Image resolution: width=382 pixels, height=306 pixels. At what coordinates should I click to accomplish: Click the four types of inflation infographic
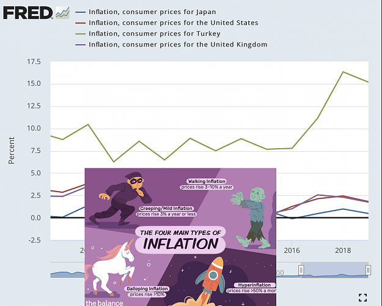coord(180,237)
